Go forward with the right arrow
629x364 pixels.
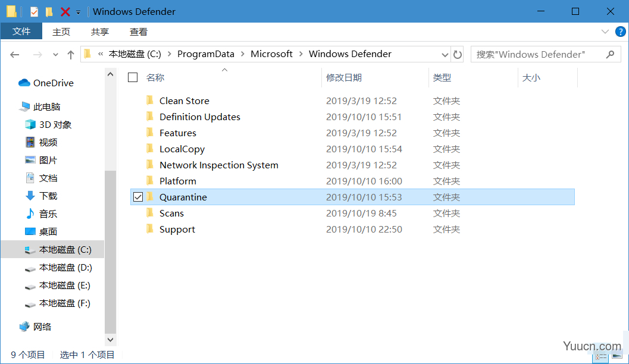click(37, 55)
